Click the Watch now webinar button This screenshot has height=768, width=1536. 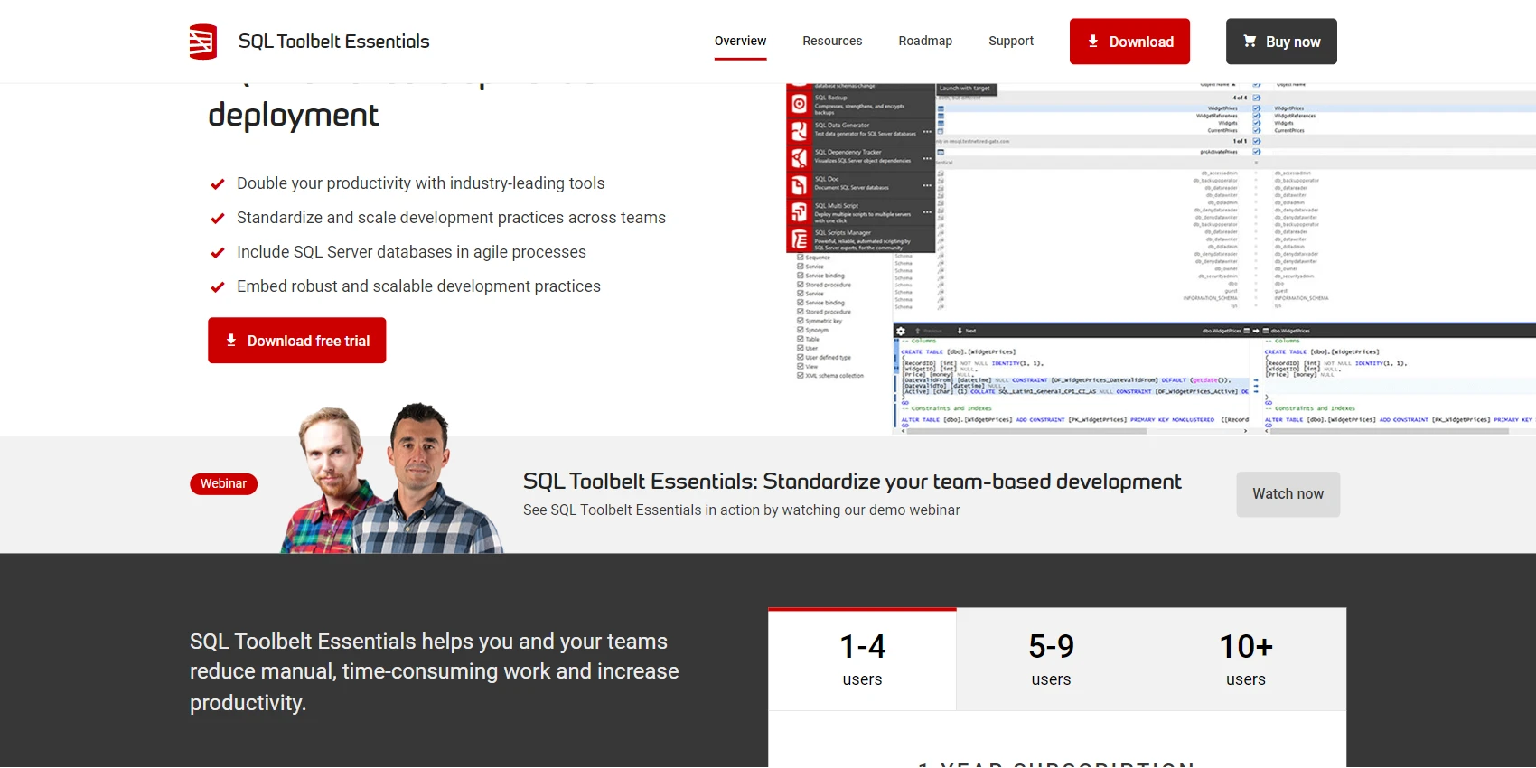coord(1288,494)
